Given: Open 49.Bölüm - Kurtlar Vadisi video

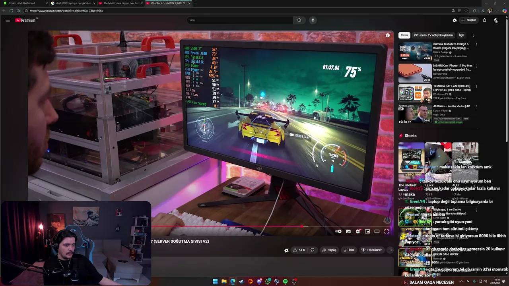Looking at the screenshot, I should [x=415, y=114].
